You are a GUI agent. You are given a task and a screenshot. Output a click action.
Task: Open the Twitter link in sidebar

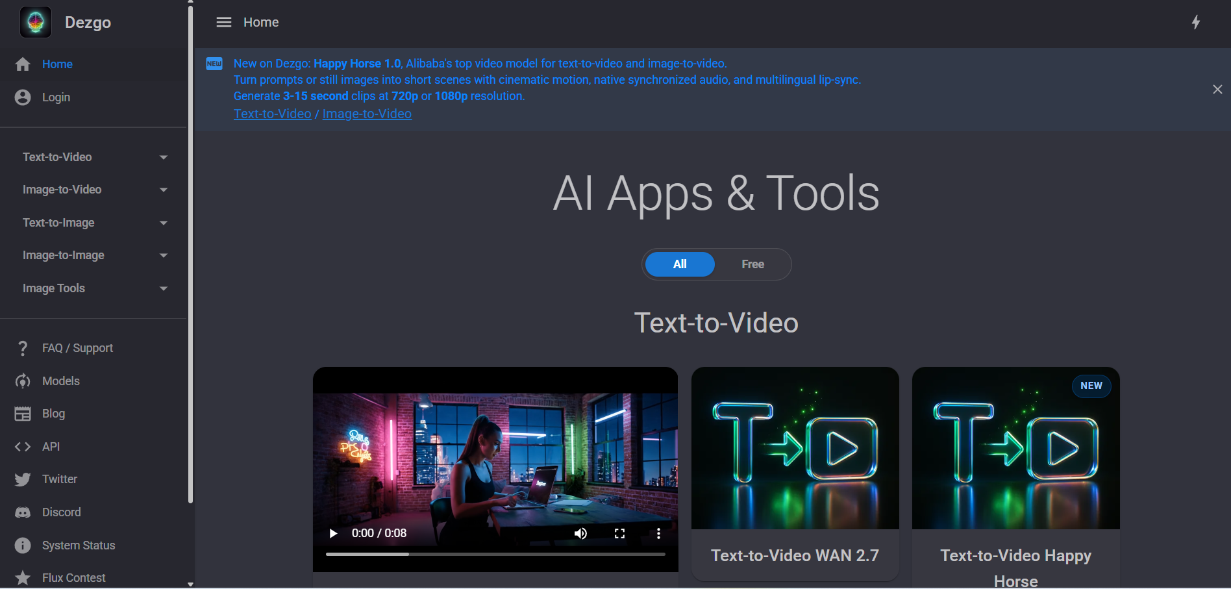pos(93,479)
